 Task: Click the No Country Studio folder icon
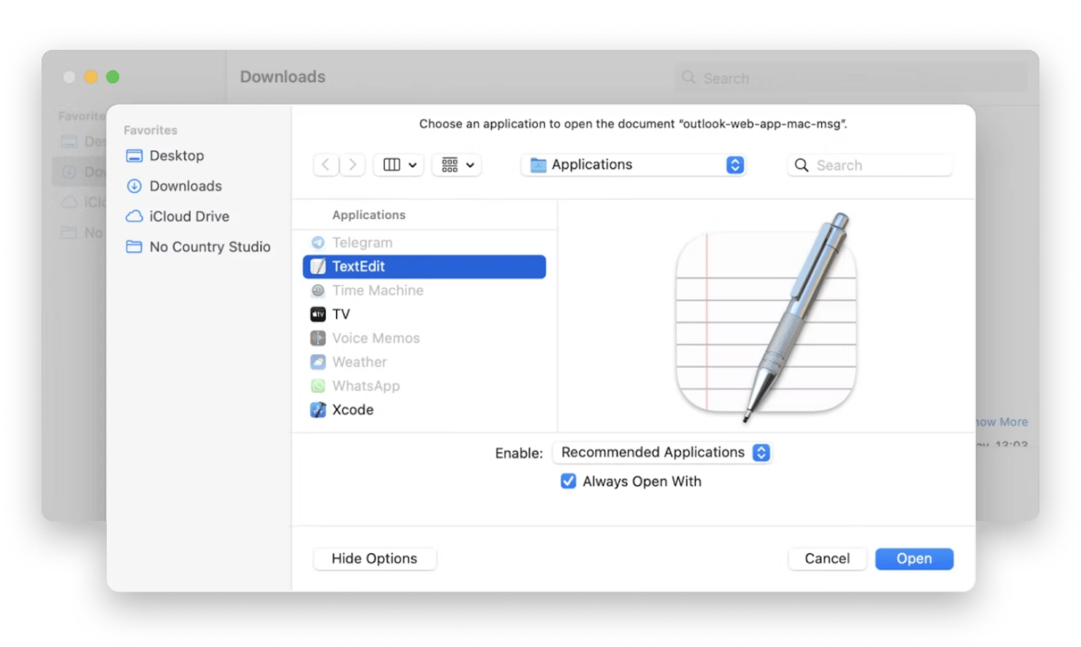tap(134, 247)
